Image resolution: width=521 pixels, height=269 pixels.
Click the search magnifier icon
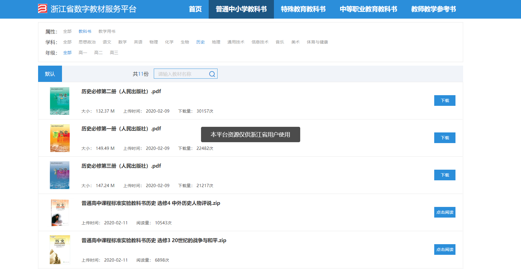(212, 74)
